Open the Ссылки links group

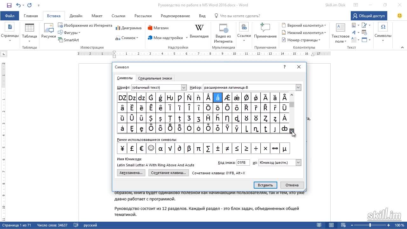(x=244, y=32)
